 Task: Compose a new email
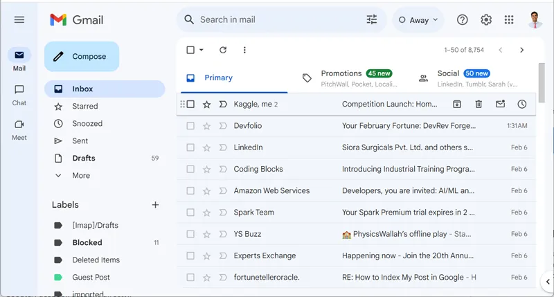[x=82, y=57]
